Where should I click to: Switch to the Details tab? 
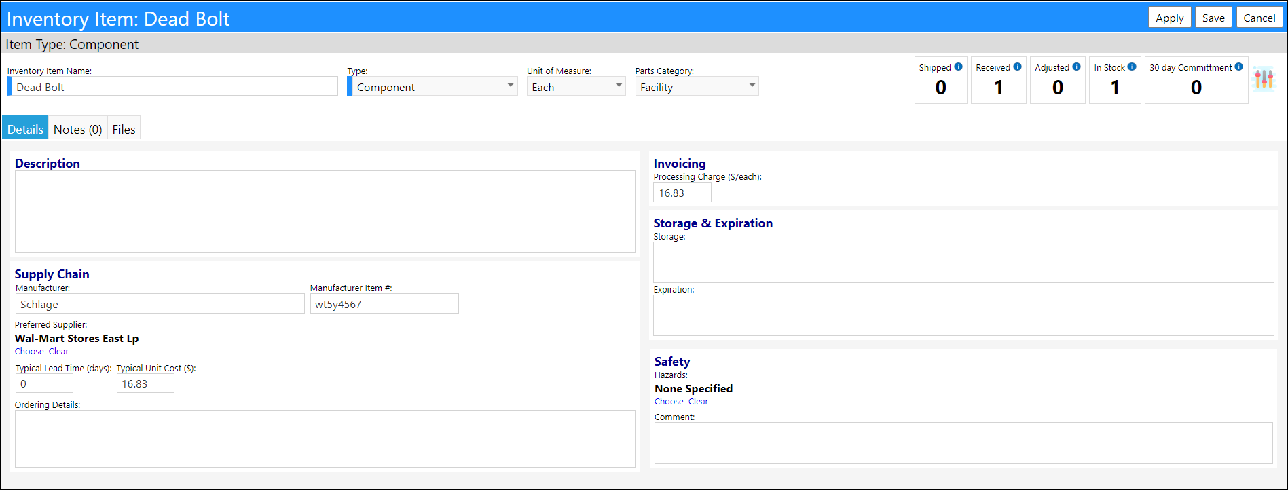coord(25,128)
